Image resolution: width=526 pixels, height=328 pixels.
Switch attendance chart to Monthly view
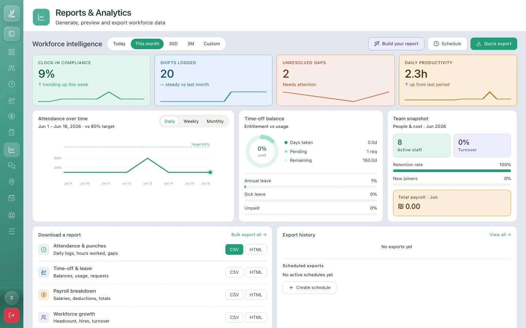pyautogui.click(x=215, y=121)
